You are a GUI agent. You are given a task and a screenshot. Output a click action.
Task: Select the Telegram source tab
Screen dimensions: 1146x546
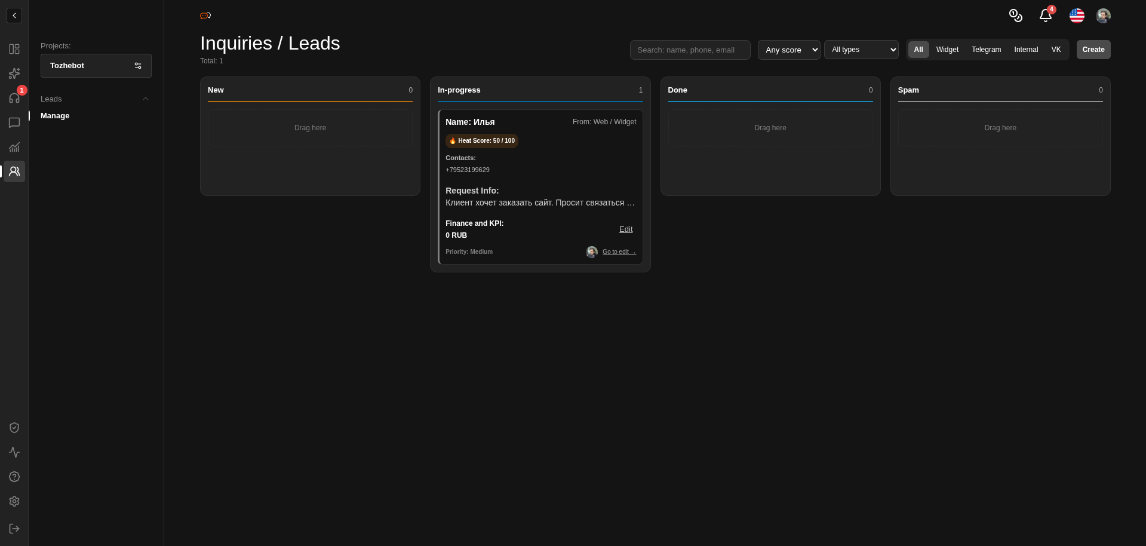(986, 50)
